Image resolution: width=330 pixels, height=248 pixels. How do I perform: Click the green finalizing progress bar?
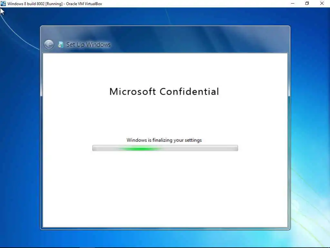[165, 148]
